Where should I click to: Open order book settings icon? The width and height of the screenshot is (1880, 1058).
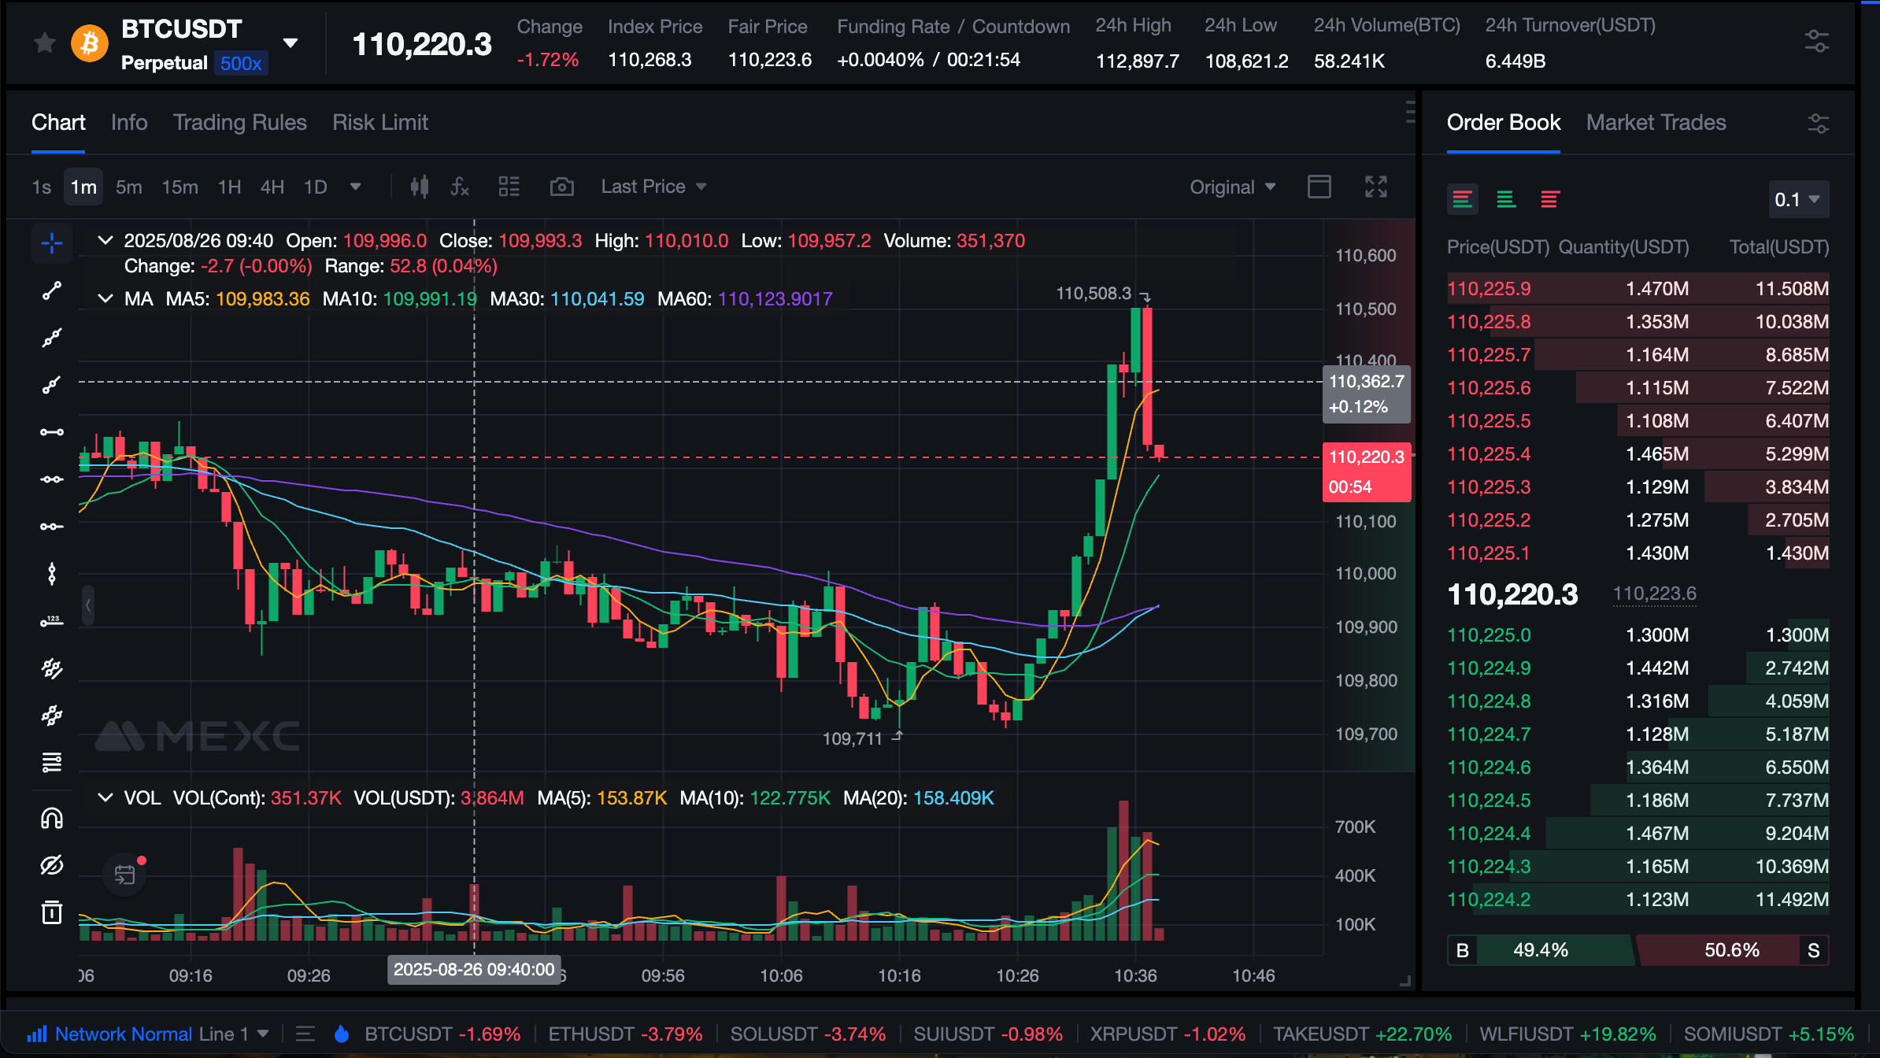[1818, 123]
